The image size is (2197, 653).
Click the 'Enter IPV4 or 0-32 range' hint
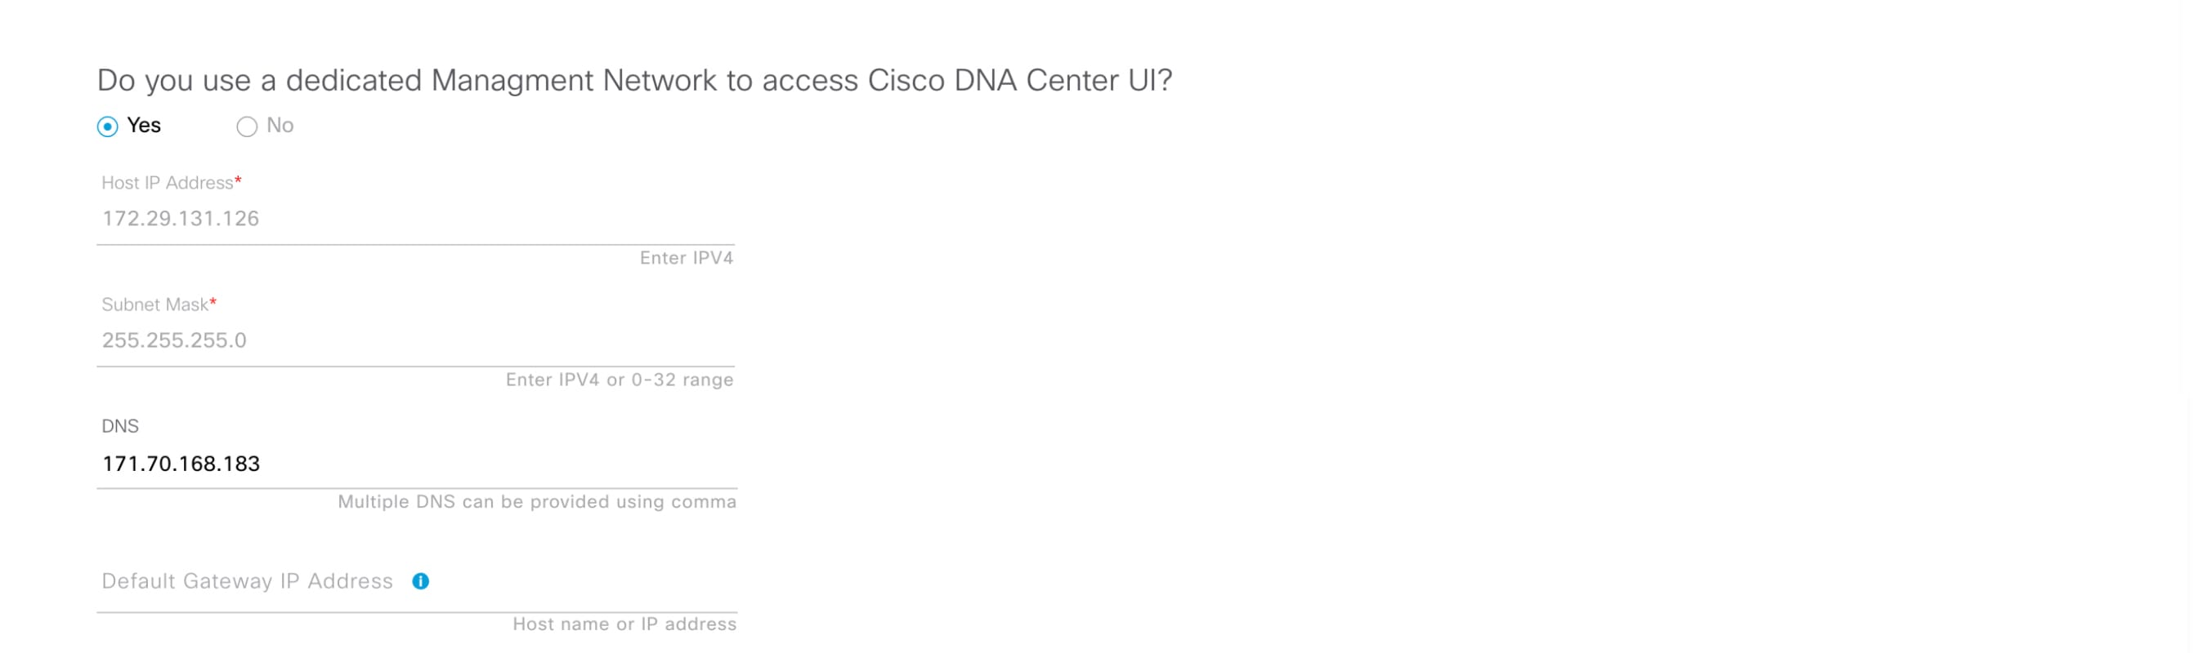coord(620,380)
